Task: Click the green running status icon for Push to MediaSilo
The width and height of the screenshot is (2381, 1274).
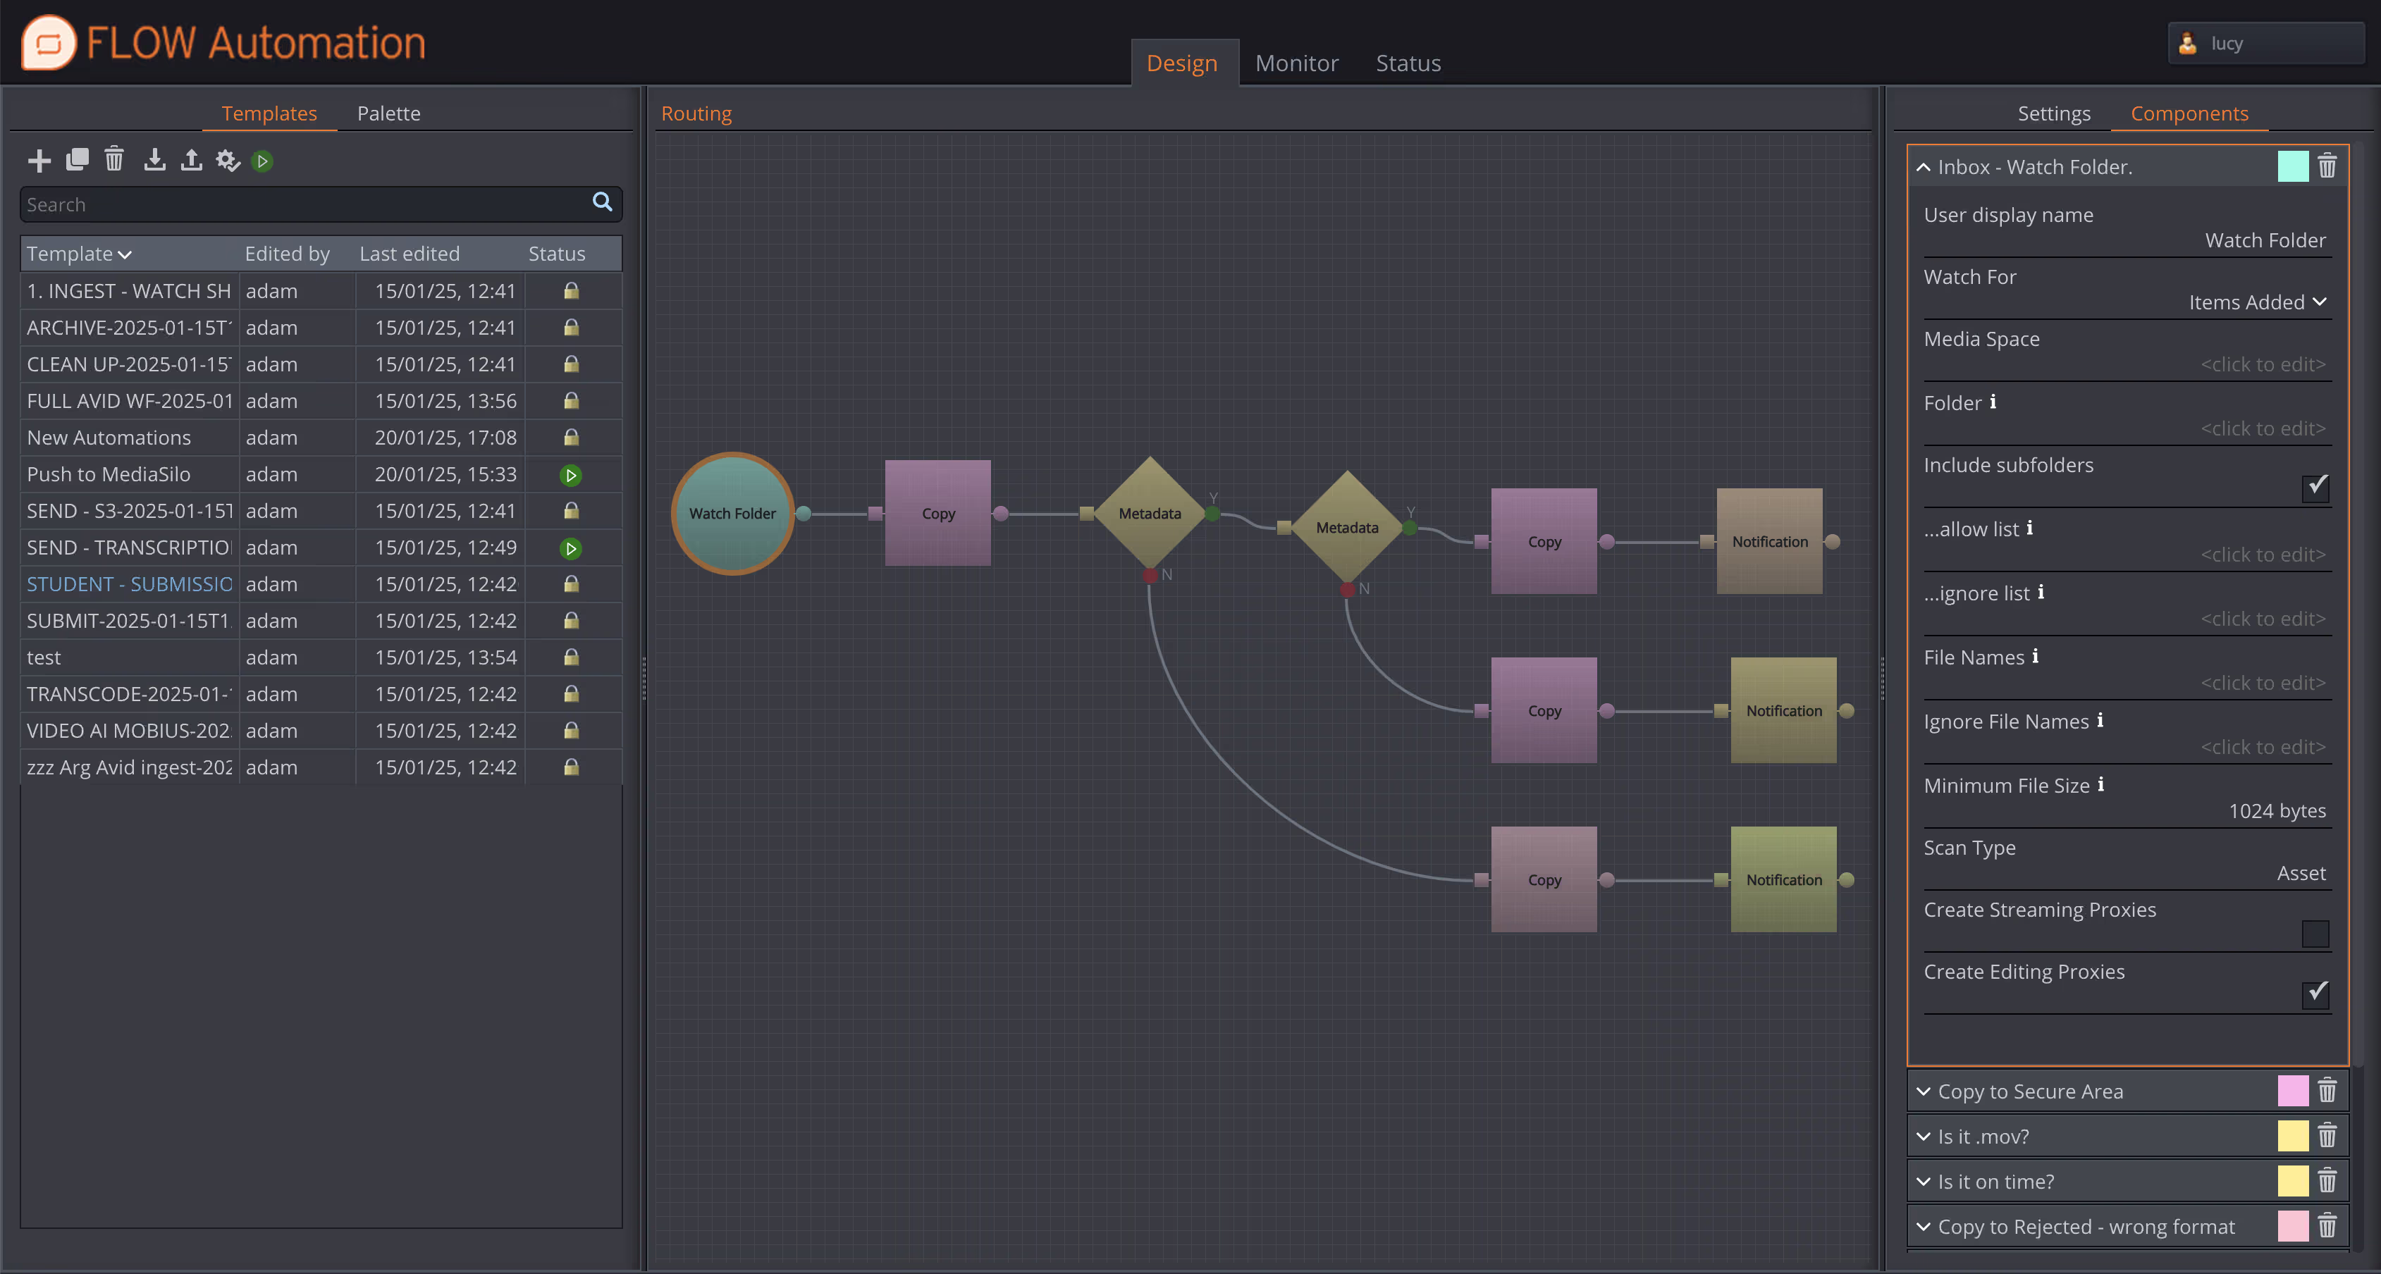Action: pos(571,475)
